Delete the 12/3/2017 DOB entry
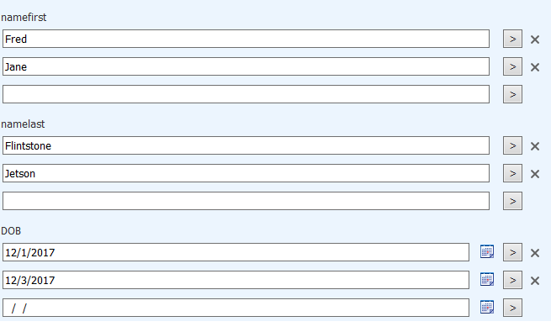 click(535, 281)
